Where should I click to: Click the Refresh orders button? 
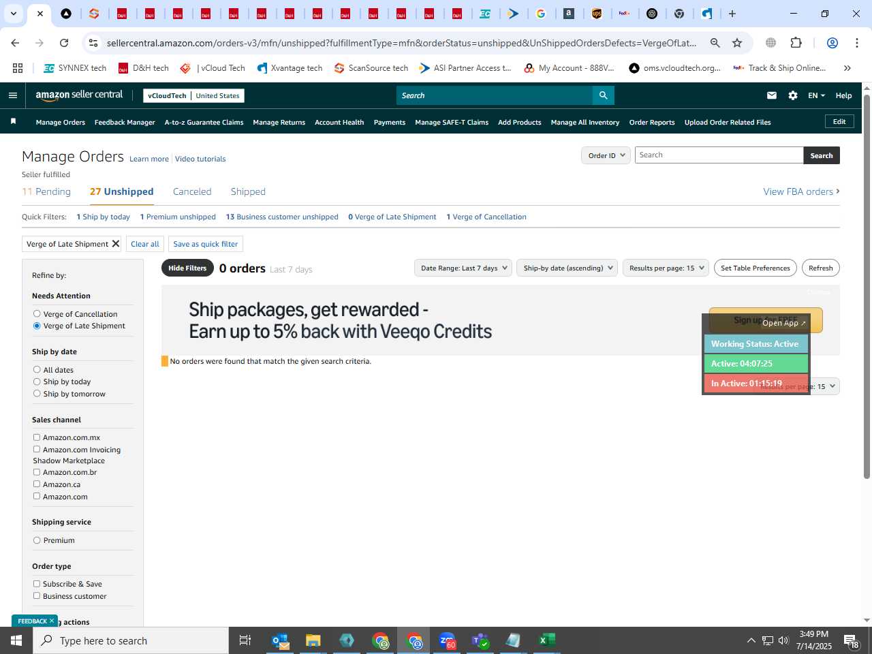point(821,268)
